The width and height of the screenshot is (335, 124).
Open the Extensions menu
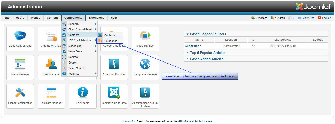[97, 18]
